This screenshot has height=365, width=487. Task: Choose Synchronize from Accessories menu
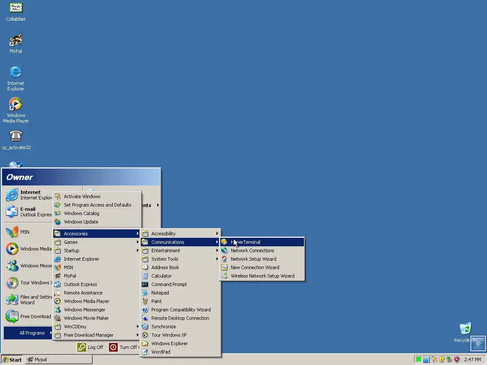pos(180,327)
